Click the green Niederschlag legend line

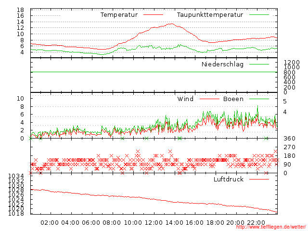[x=259, y=64]
